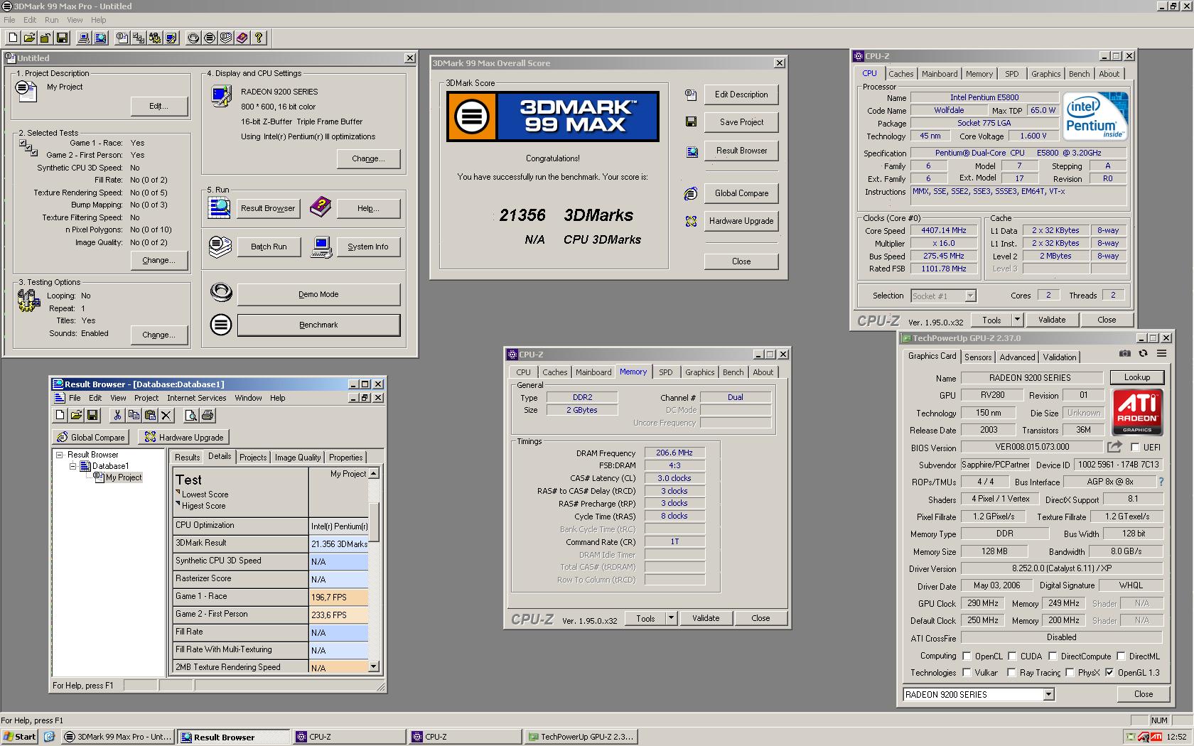Switch to TechPowerUp GPU-Z taskbar item
This screenshot has width=1194, height=746.
pyautogui.click(x=581, y=737)
